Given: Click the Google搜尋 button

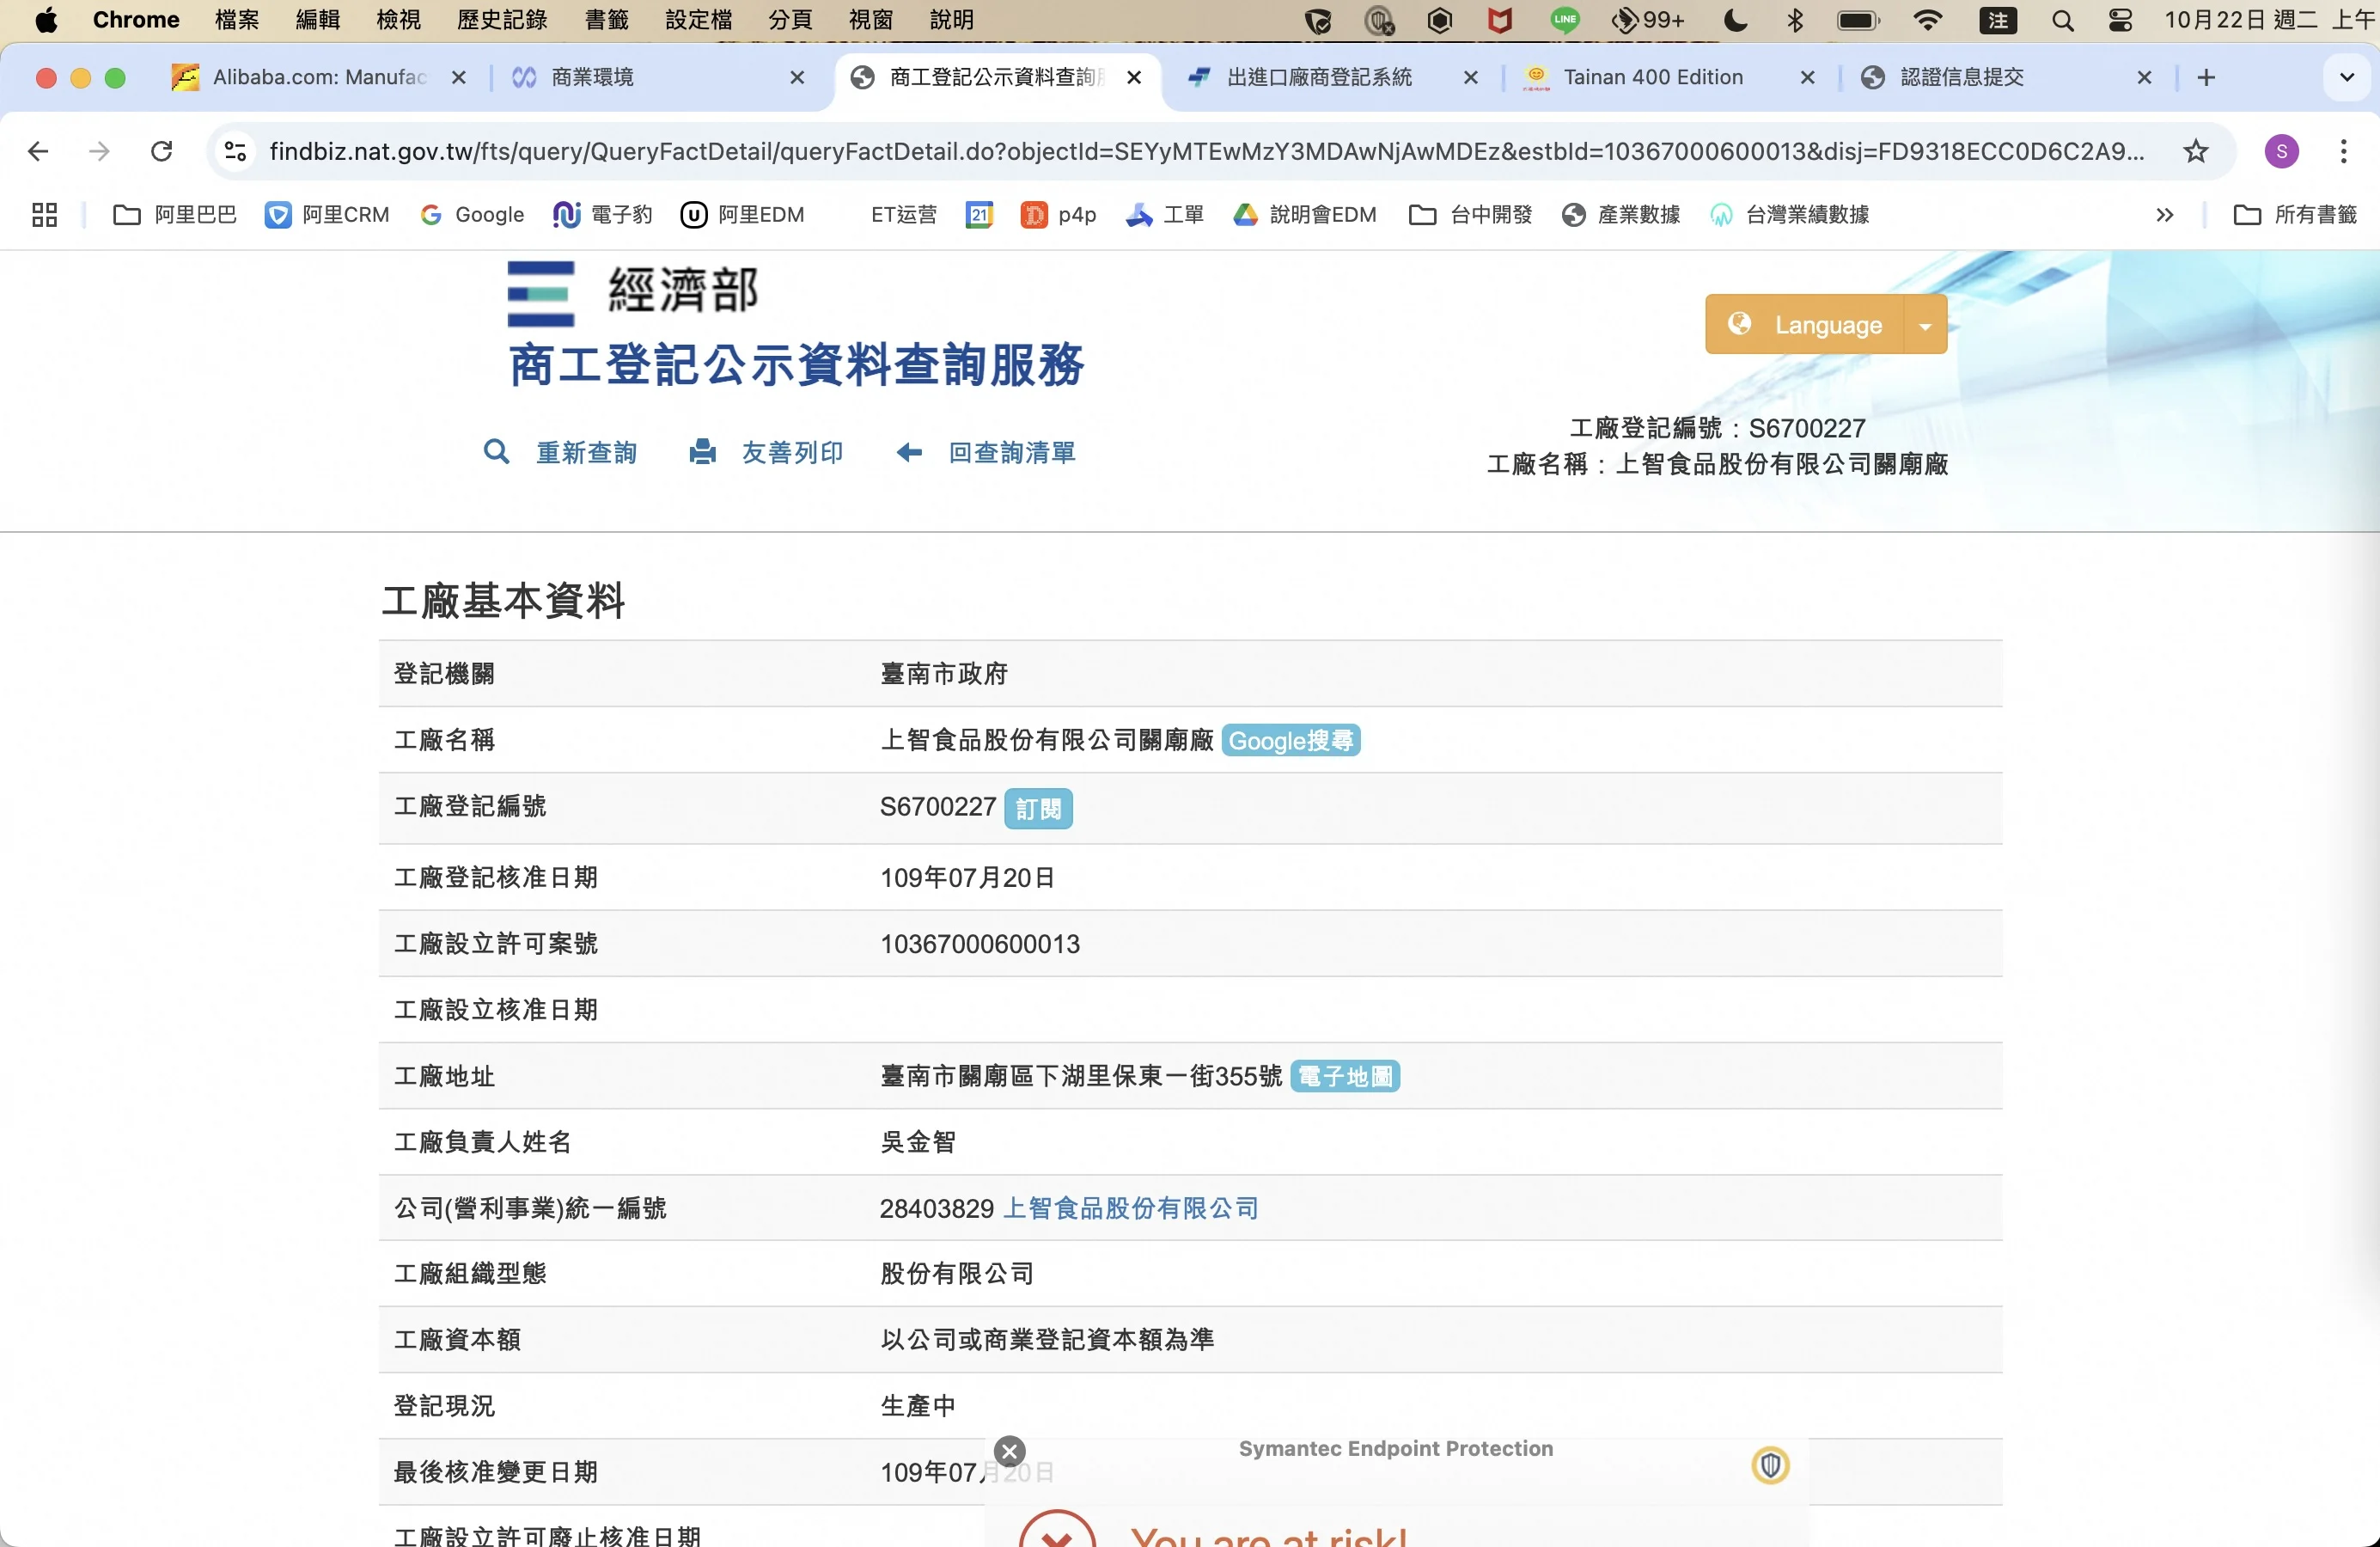Looking at the screenshot, I should click(1290, 740).
